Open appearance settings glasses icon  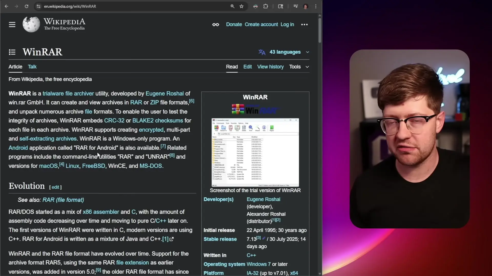(x=216, y=25)
